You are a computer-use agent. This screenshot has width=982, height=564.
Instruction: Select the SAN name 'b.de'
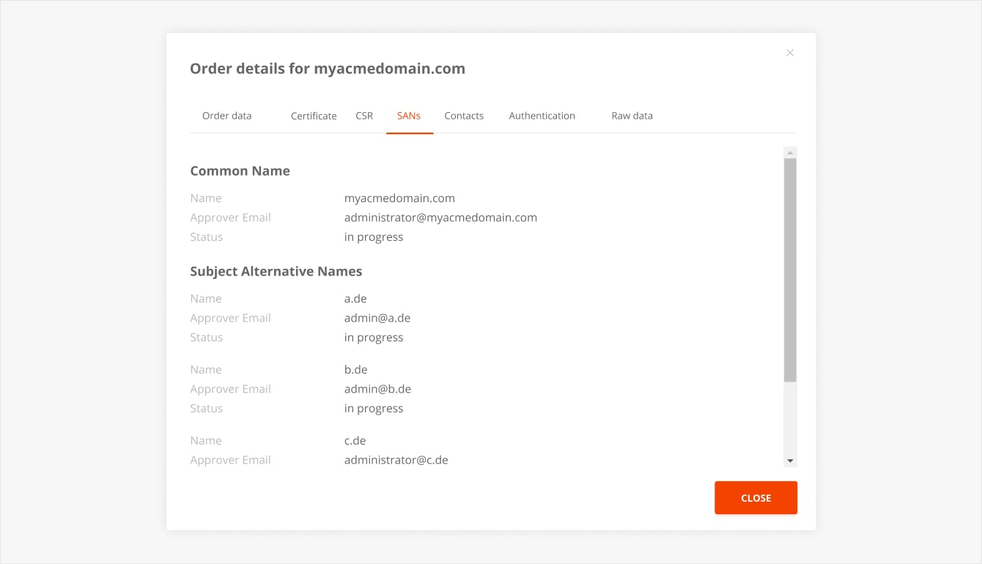click(355, 370)
